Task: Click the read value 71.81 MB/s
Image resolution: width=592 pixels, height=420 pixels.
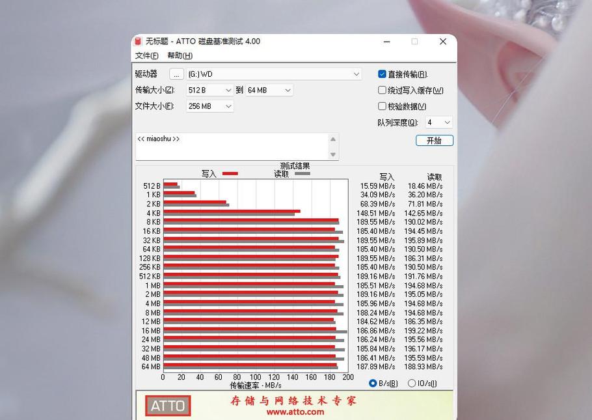Action: [425, 204]
